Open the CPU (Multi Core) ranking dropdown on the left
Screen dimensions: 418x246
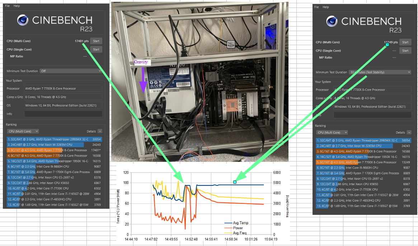[x=23, y=131]
